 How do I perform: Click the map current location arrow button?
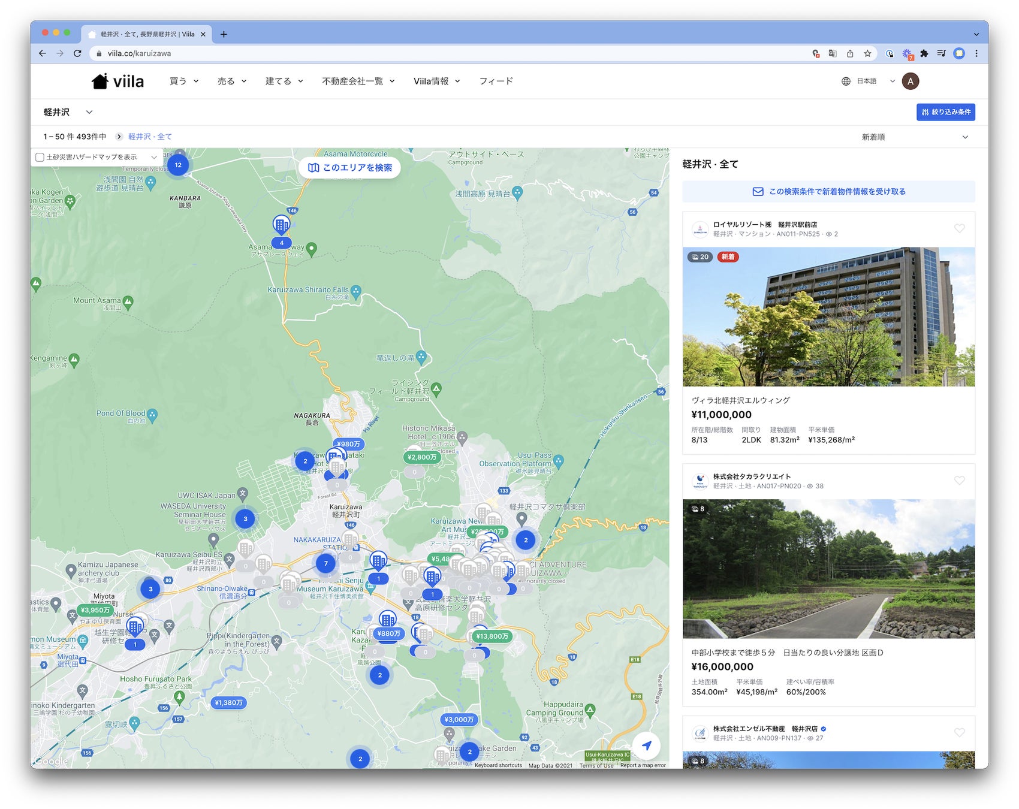pos(646,745)
